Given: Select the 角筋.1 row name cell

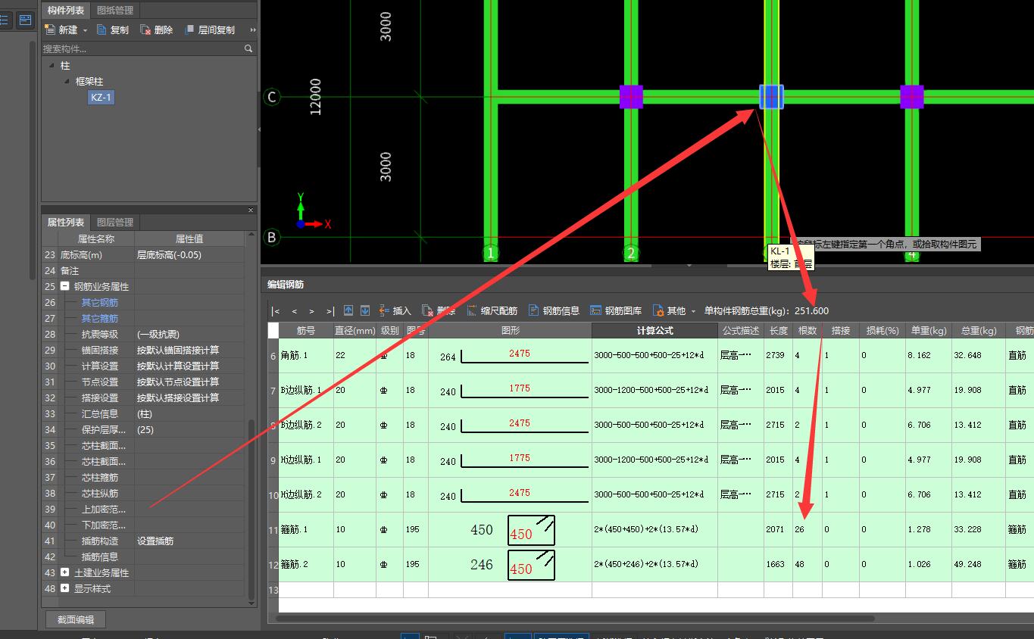Looking at the screenshot, I should point(306,355).
